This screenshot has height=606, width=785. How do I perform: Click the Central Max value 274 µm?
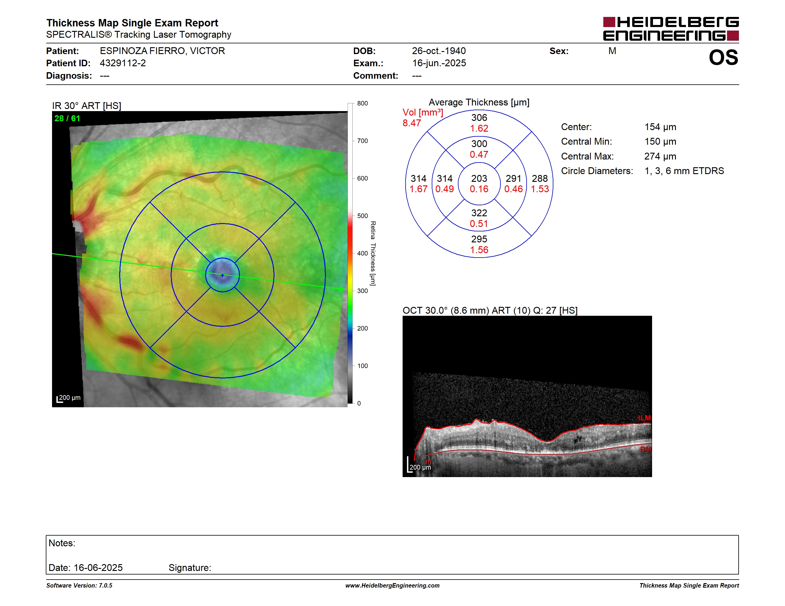click(660, 156)
